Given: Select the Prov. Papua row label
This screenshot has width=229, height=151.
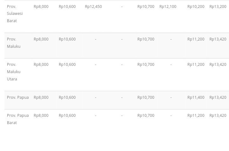Looking at the screenshot, I should tap(18, 98).
